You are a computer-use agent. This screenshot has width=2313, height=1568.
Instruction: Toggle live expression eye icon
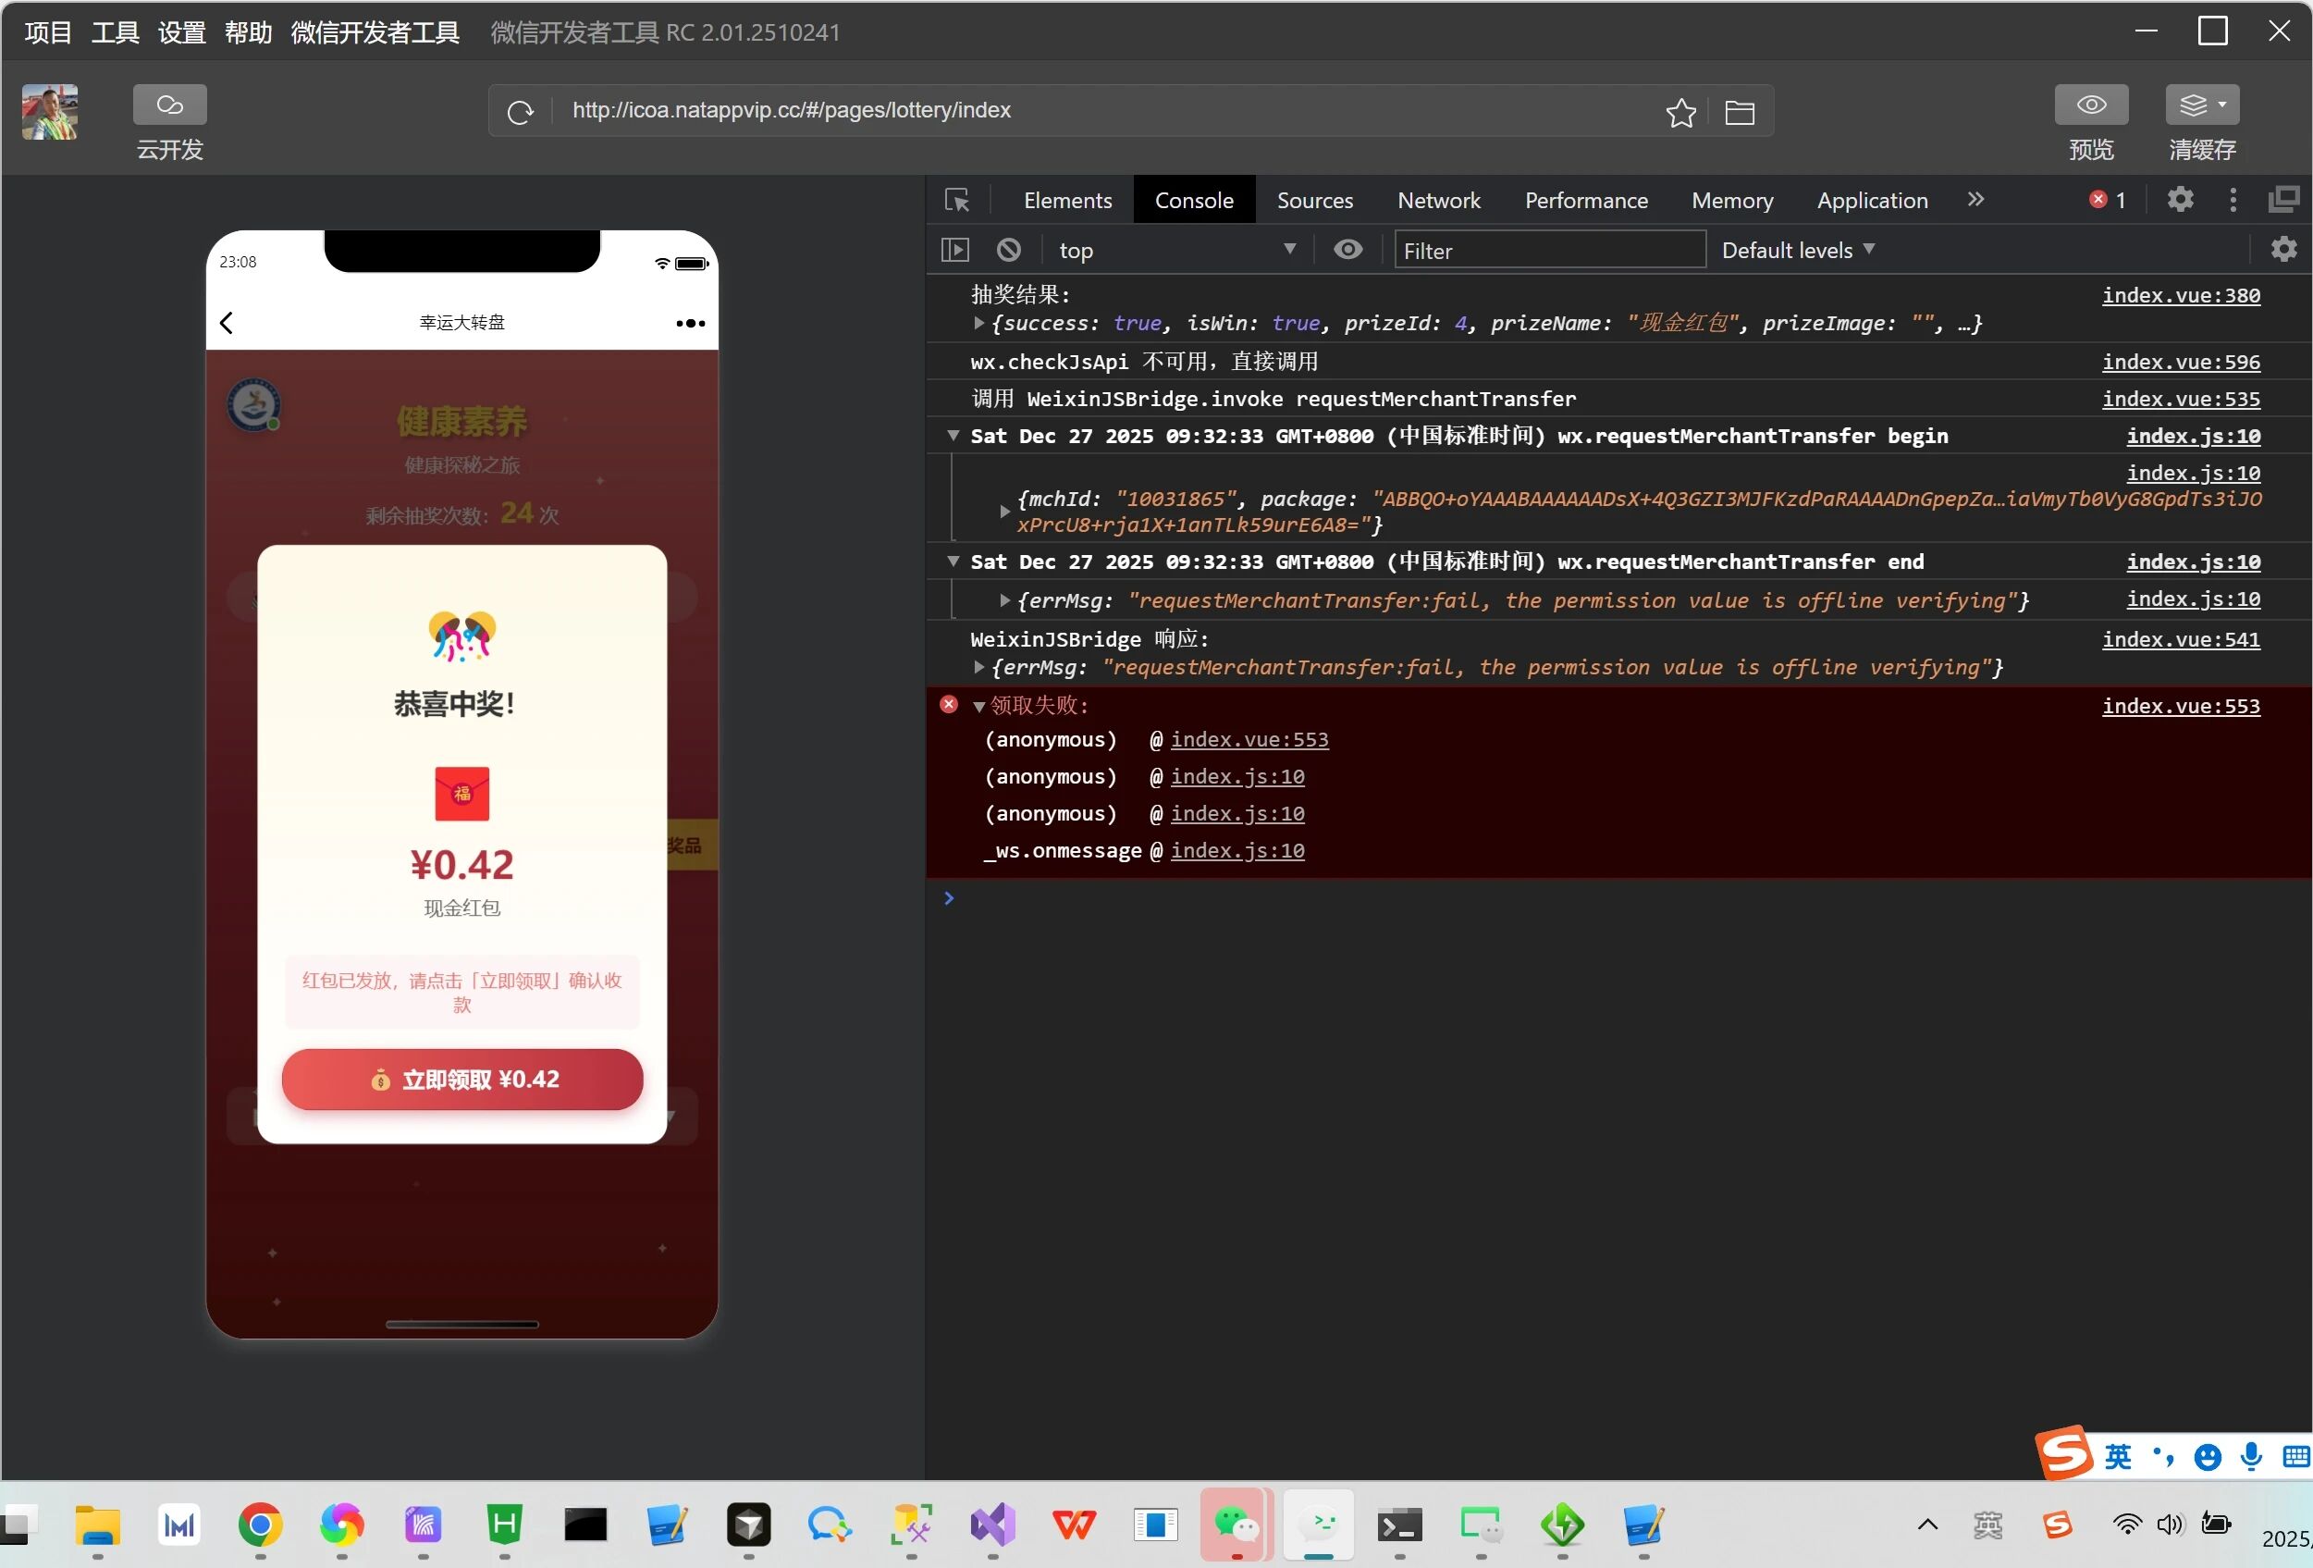point(1347,250)
